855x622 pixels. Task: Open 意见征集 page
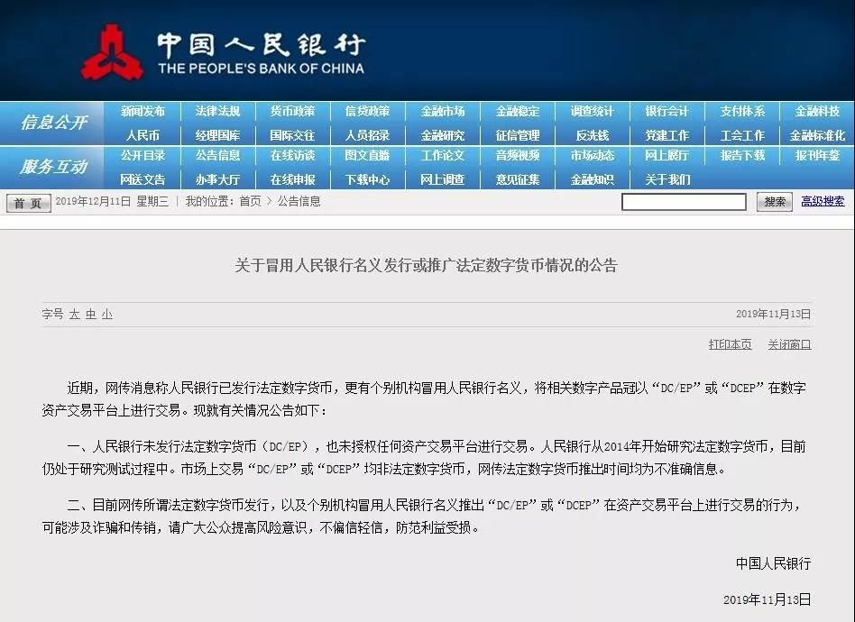click(518, 179)
